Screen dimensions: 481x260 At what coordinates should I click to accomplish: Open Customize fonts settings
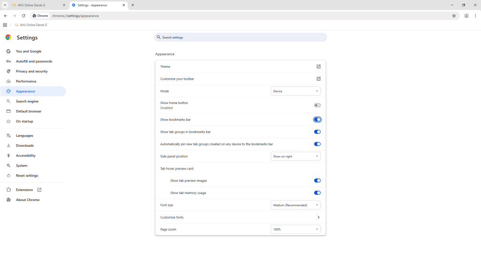coord(318,217)
